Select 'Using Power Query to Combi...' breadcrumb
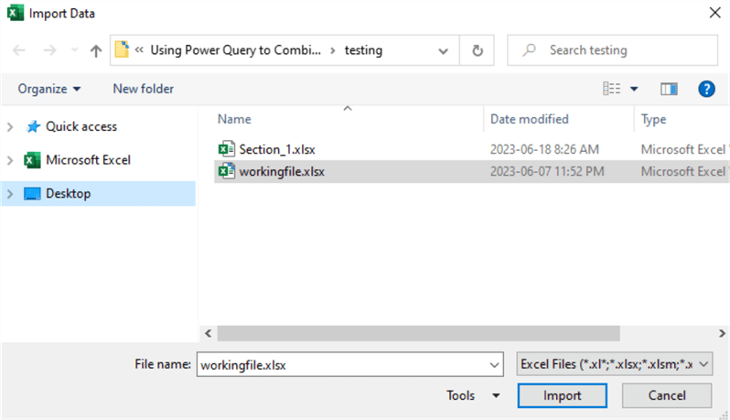This screenshot has height=420, width=730. [x=236, y=49]
